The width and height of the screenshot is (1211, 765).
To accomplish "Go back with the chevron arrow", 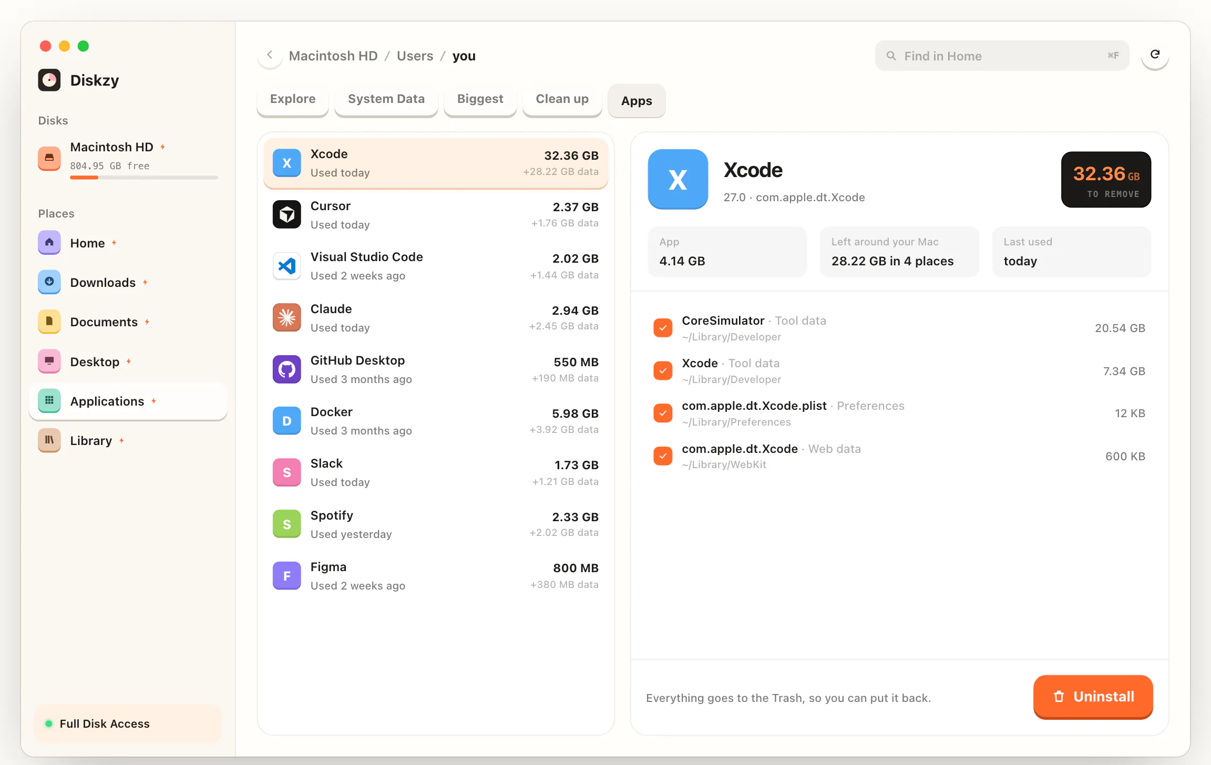I will pyautogui.click(x=270, y=55).
